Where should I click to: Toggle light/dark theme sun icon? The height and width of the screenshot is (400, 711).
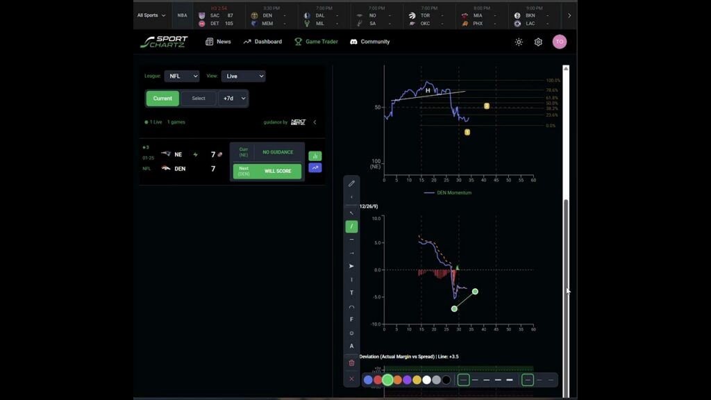[x=519, y=42]
